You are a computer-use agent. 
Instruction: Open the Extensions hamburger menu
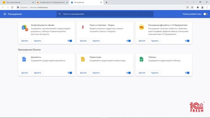tap(5, 14)
